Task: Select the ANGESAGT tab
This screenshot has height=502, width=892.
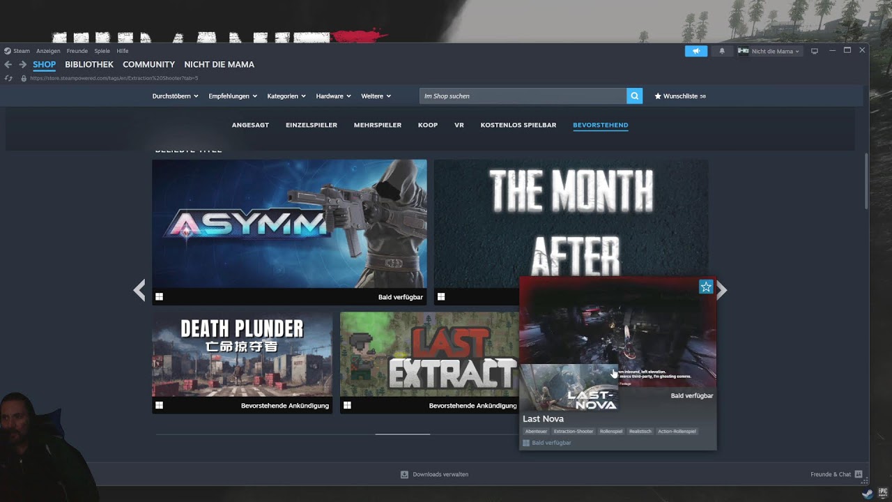Action: [250, 125]
